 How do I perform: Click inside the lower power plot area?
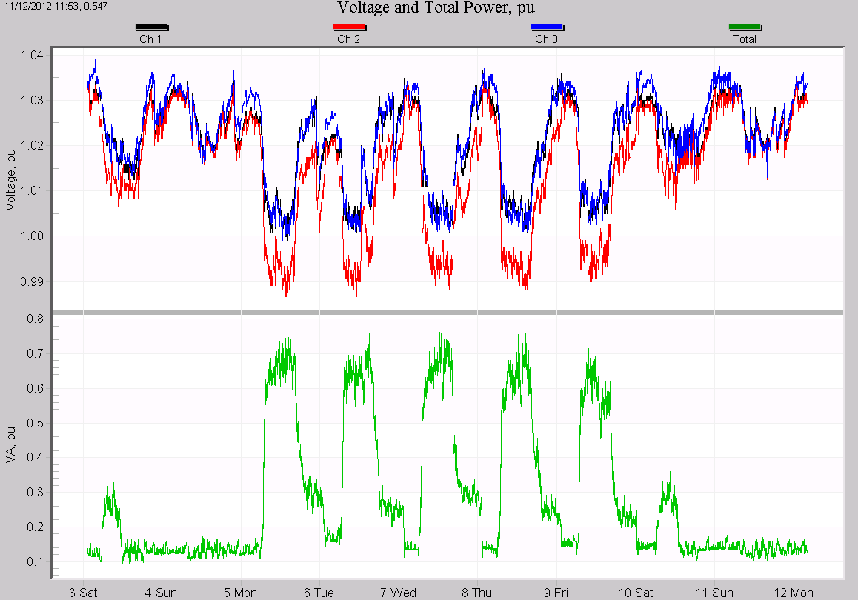[x=445, y=444]
